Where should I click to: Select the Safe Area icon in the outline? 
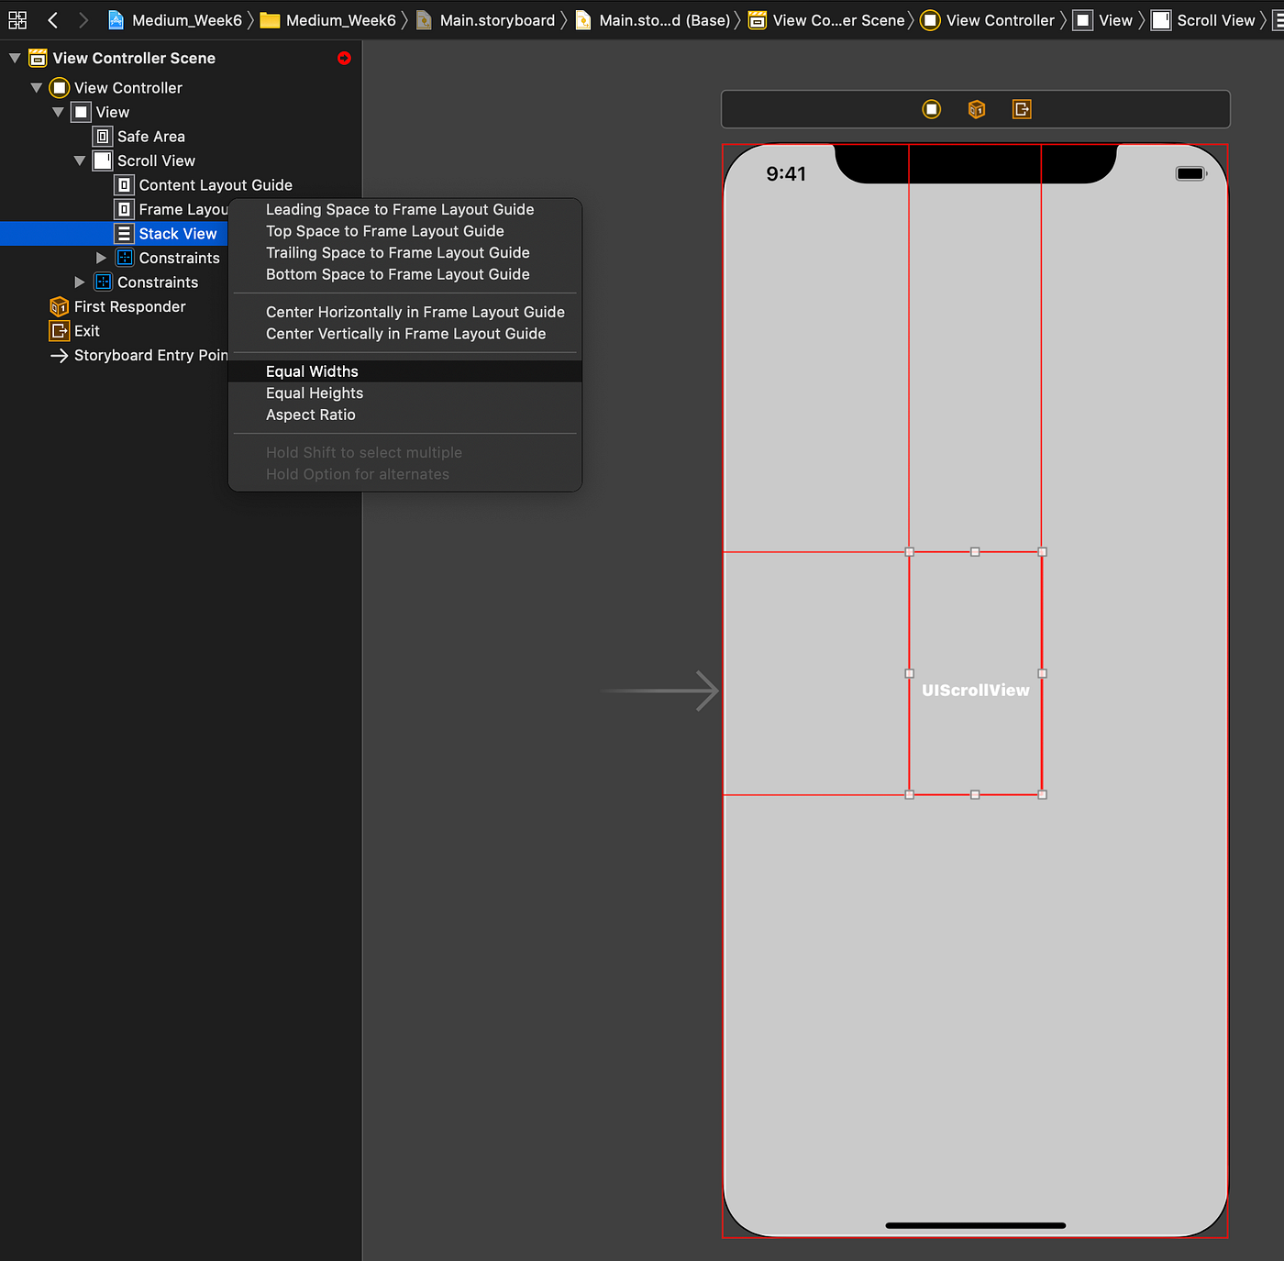(102, 136)
